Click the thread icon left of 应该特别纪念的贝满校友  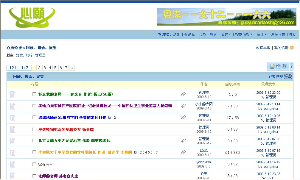point(13,129)
